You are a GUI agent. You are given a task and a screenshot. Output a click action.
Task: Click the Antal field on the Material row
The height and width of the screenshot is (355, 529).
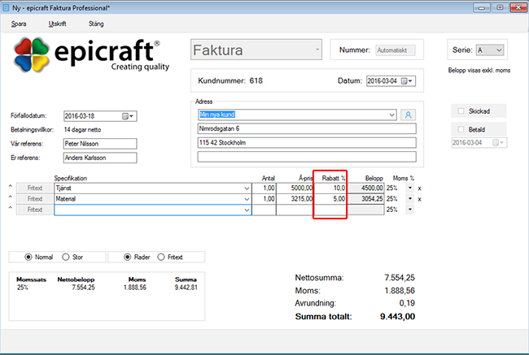point(264,199)
